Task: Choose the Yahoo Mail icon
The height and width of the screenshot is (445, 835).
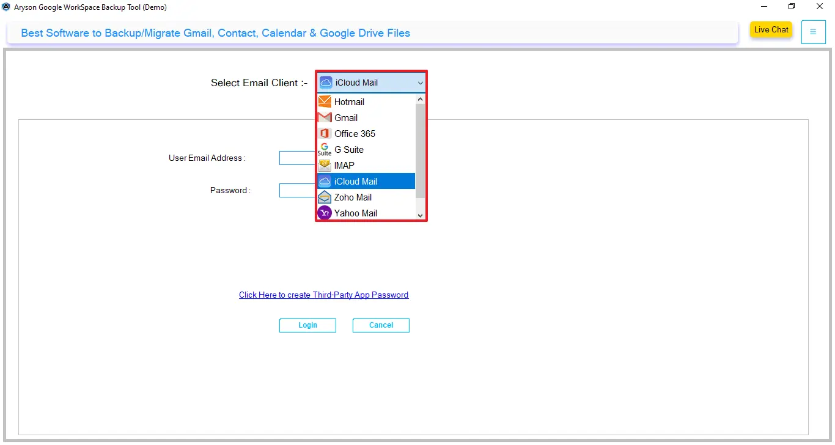Action: point(324,213)
